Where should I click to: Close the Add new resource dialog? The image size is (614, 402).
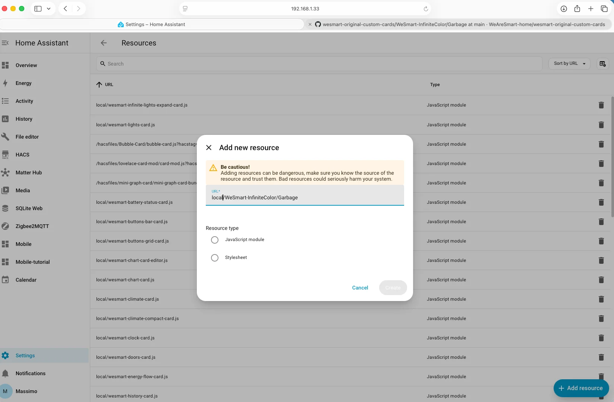coord(209,148)
